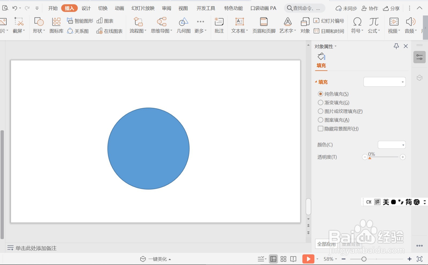Image resolution: width=428 pixels, height=265 pixels.
Task: Open slideshow play options arrow
Action: click(x=317, y=259)
